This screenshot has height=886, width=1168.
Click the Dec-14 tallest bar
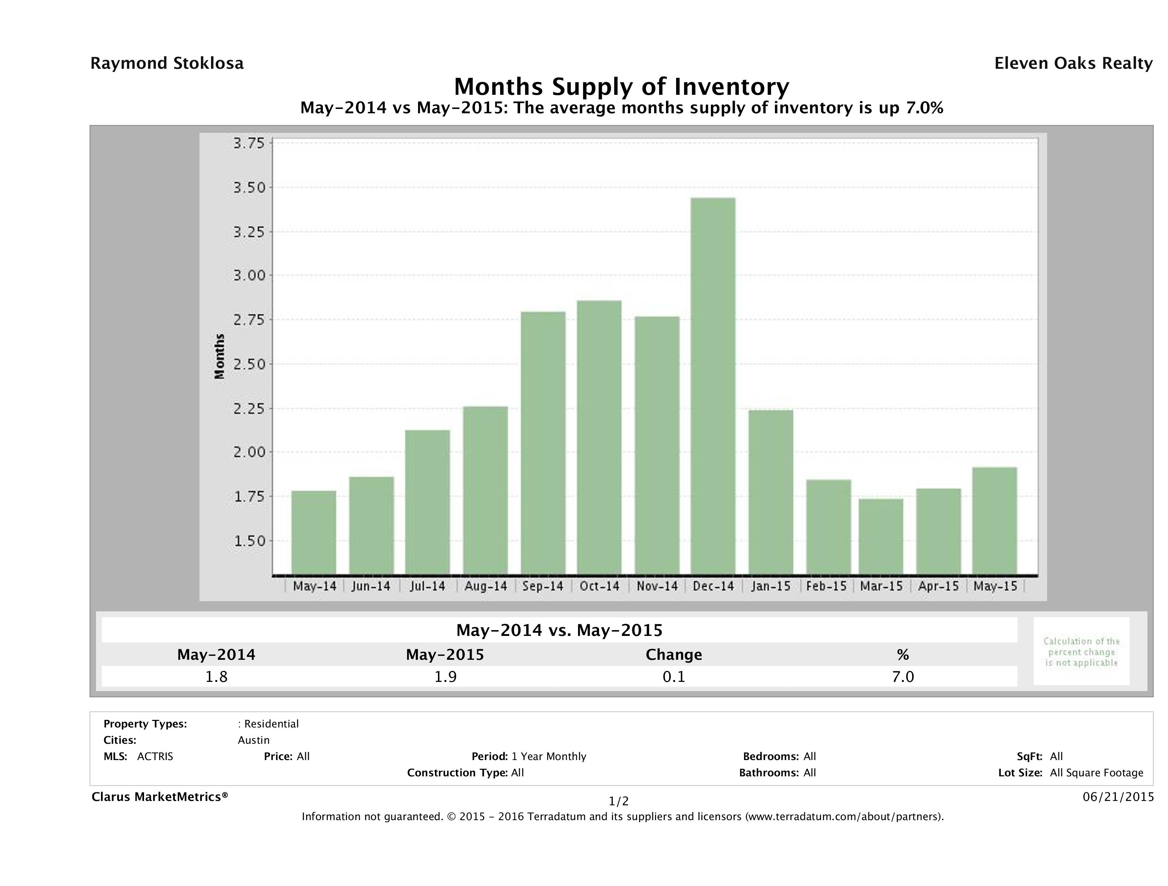(x=712, y=385)
